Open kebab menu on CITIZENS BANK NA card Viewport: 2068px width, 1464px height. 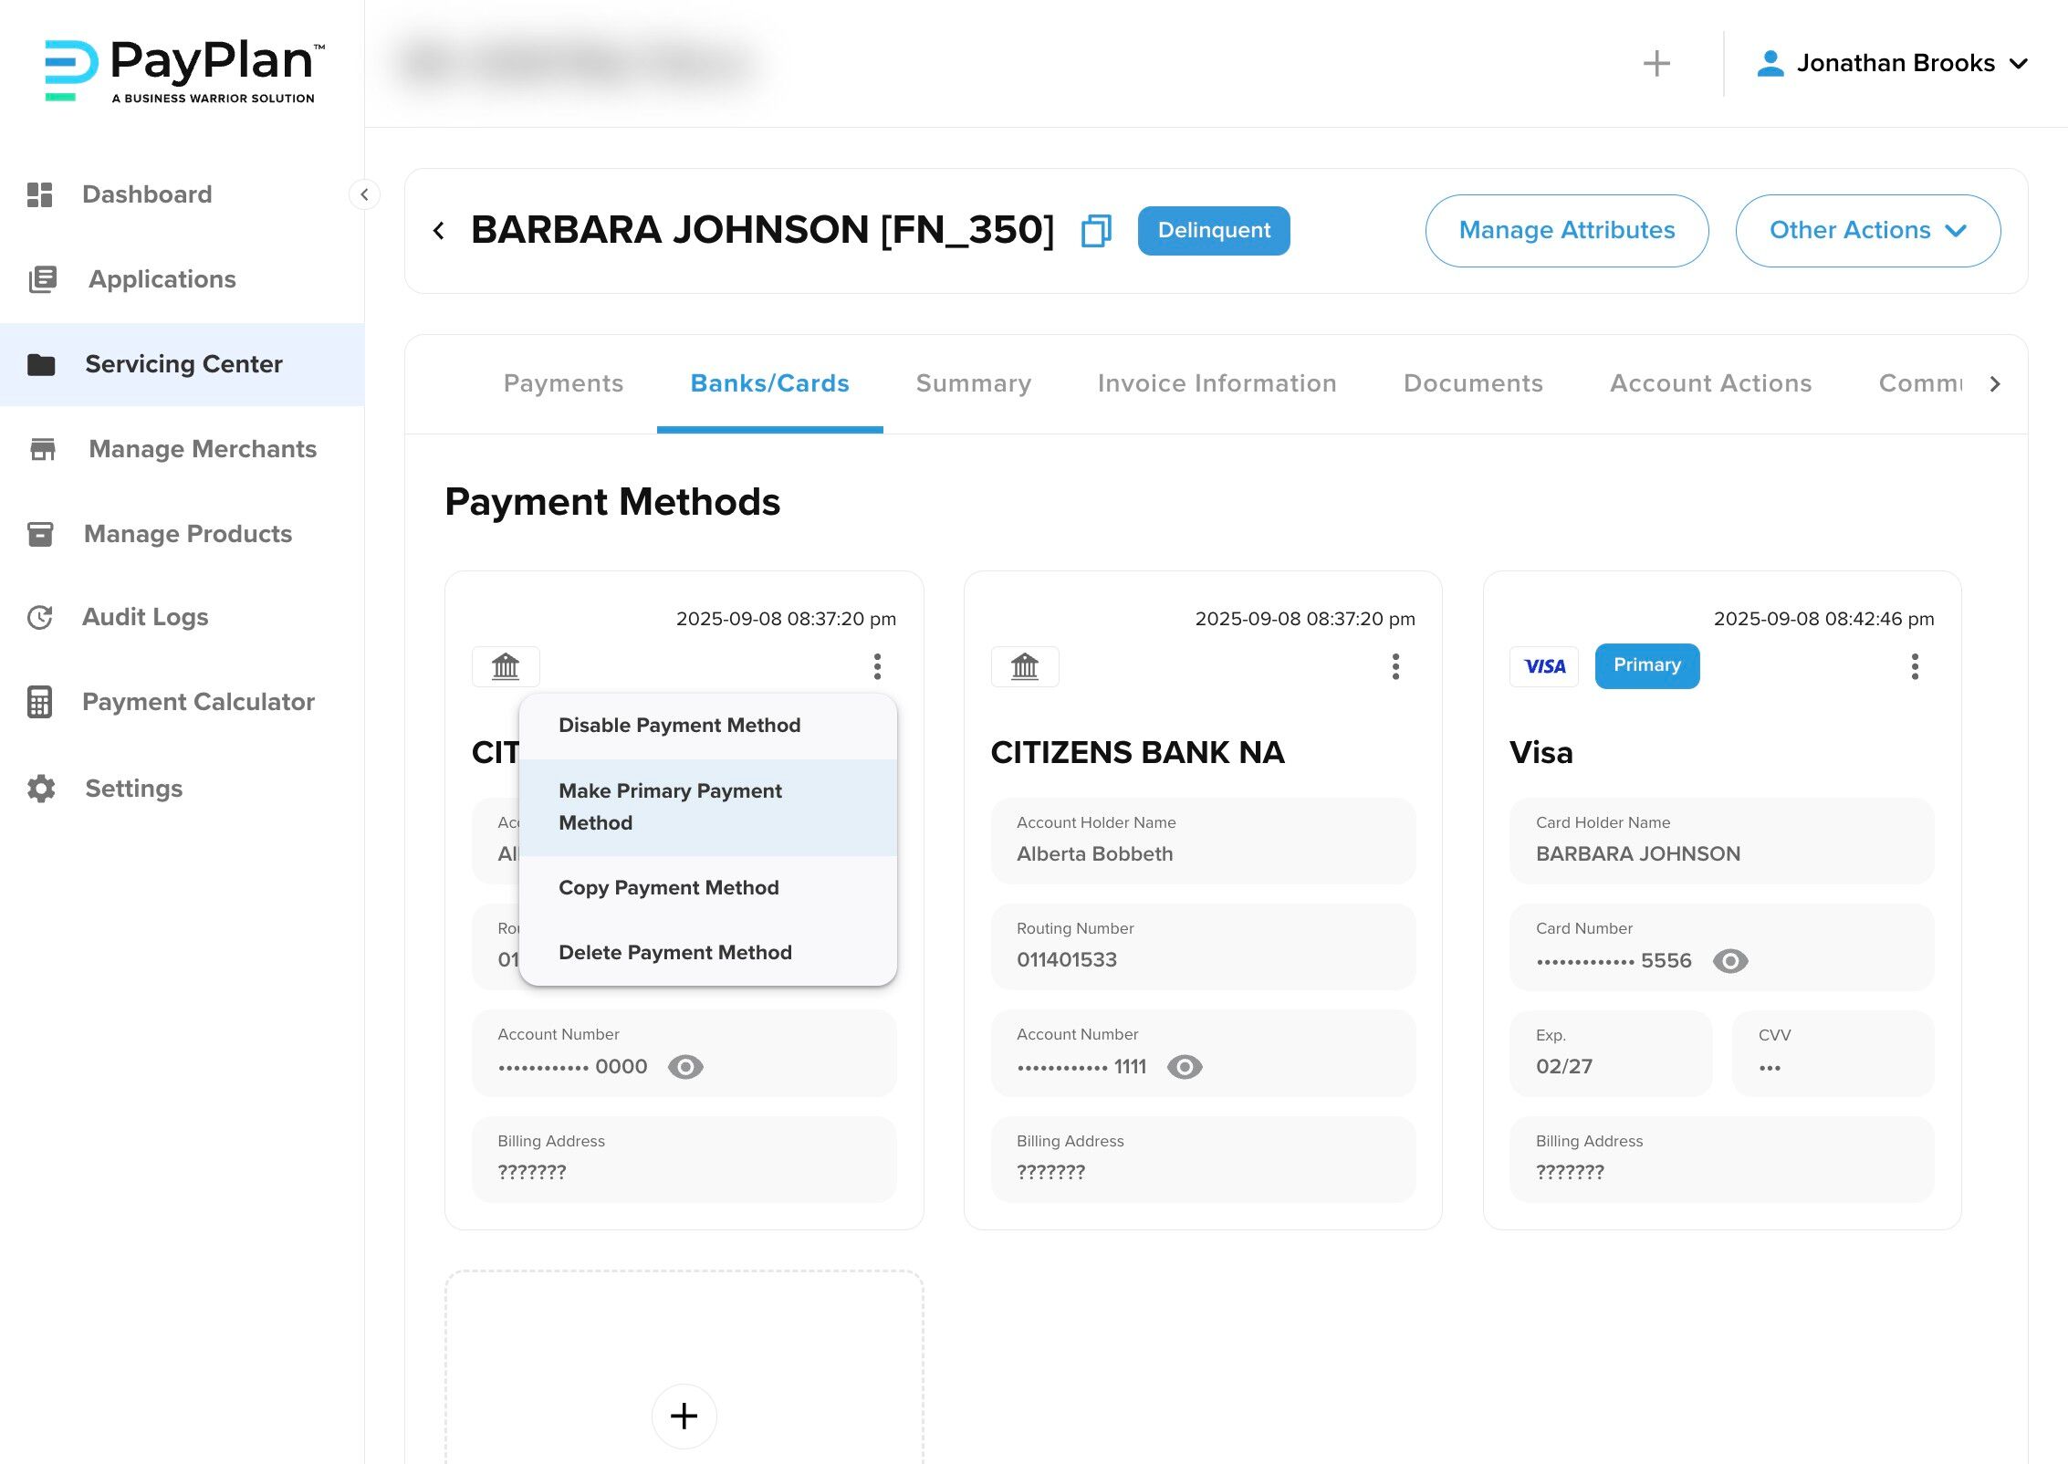click(1395, 666)
